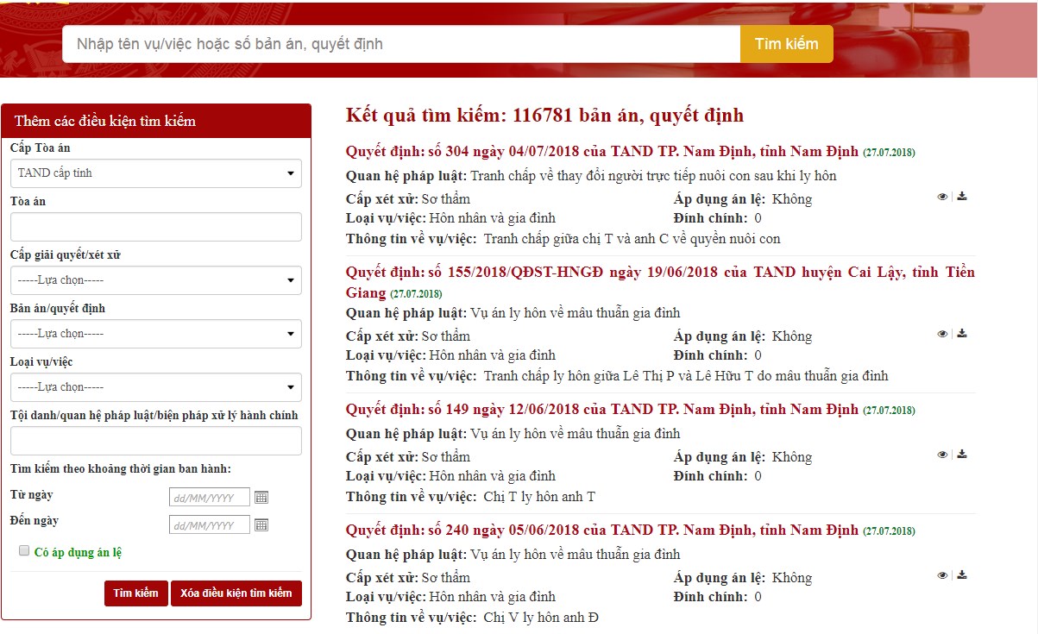The width and height of the screenshot is (1038, 634).
Task: Click the eye icon for decision số 304
Action: [942, 197]
